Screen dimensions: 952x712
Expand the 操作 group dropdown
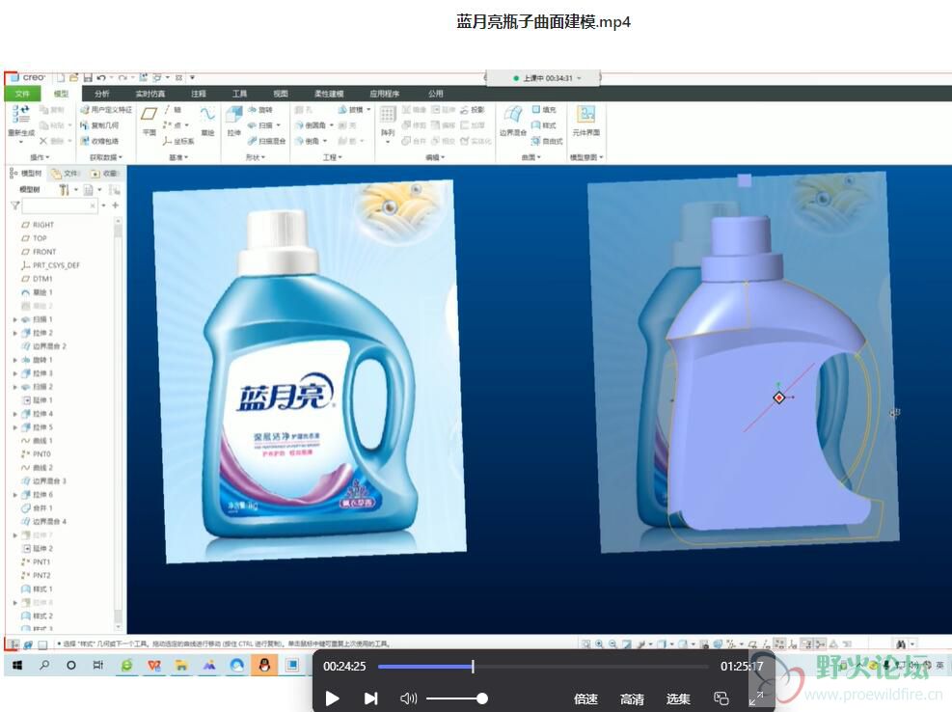[x=40, y=157]
